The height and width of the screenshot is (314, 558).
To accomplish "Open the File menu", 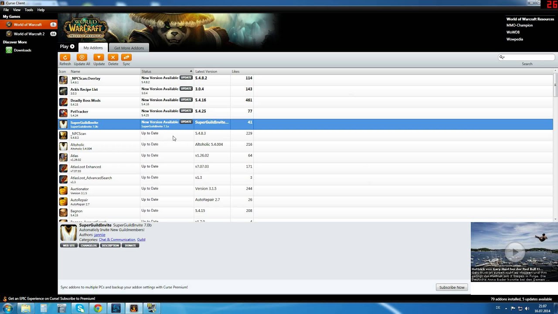I will (6, 10).
